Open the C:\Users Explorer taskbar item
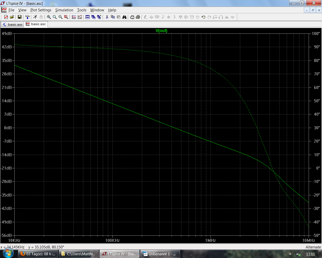 click(79, 254)
